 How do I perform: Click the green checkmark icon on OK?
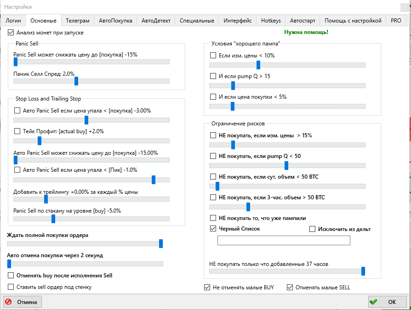tap(373, 302)
